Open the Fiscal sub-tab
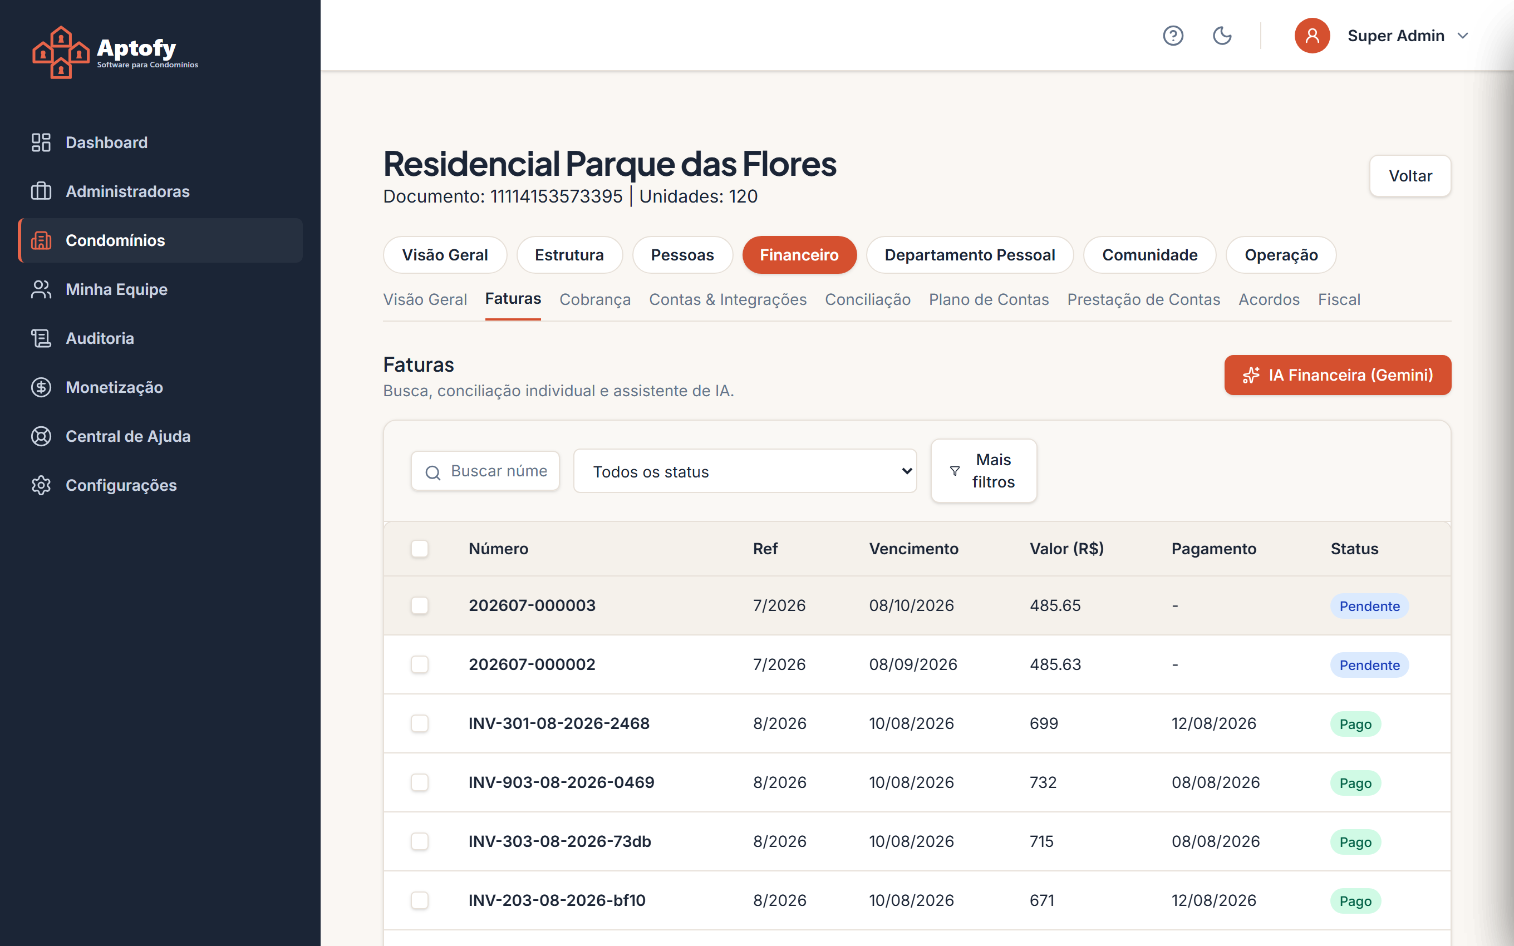This screenshot has width=1514, height=946. pos(1339,300)
